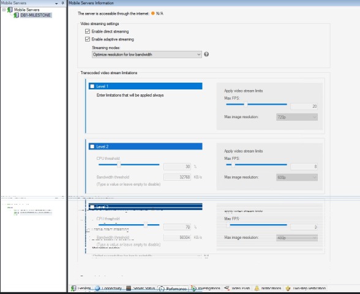Viewport: 360px width, 294px height.
Task: Click the Notifications bell icon
Action: click(x=257, y=288)
